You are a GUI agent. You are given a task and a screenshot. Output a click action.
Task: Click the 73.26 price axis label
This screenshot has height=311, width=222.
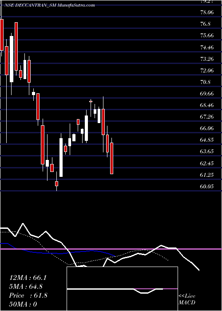207,59
